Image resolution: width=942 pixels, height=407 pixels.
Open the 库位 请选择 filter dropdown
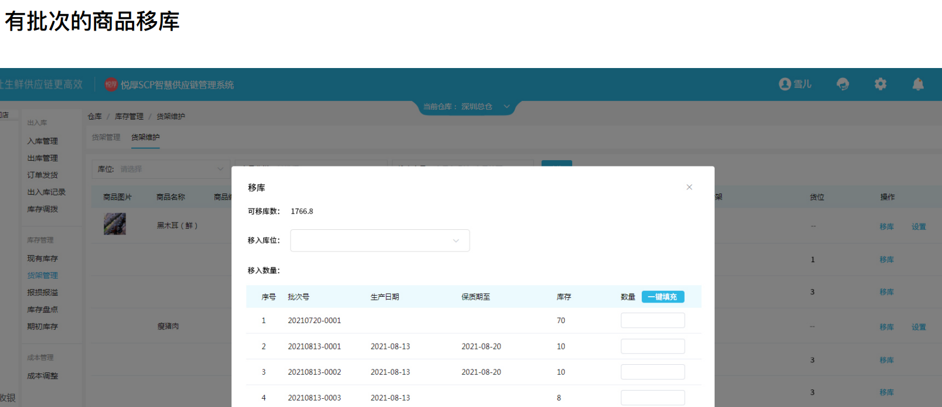pos(161,169)
